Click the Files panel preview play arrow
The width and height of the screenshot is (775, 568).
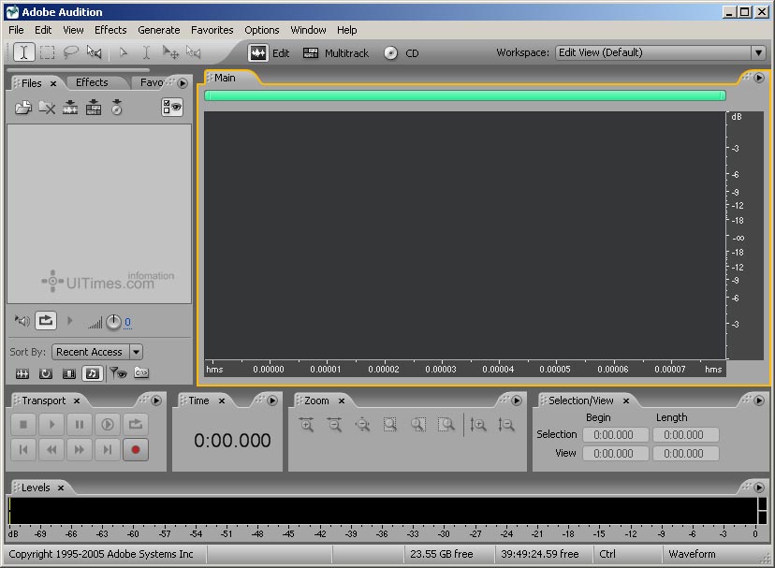tap(69, 321)
